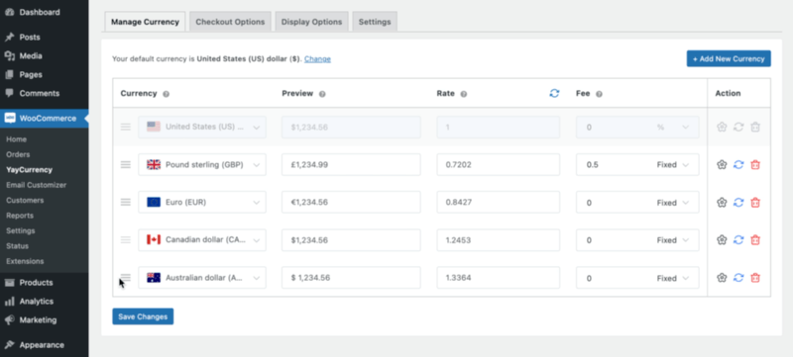This screenshot has height=357, width=793.
Task: Delete the Euro currency
Action: pos(755,202)
